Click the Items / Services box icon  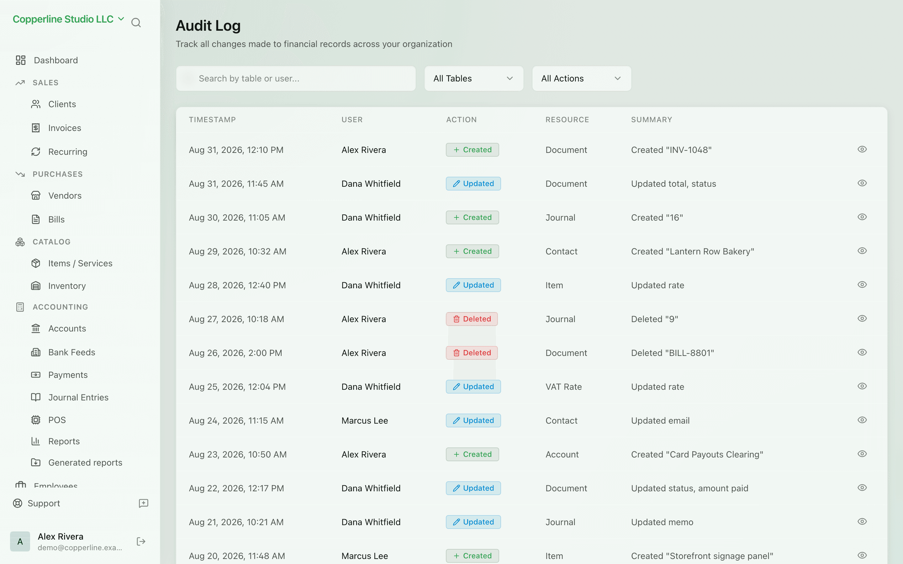pos(36,263)
